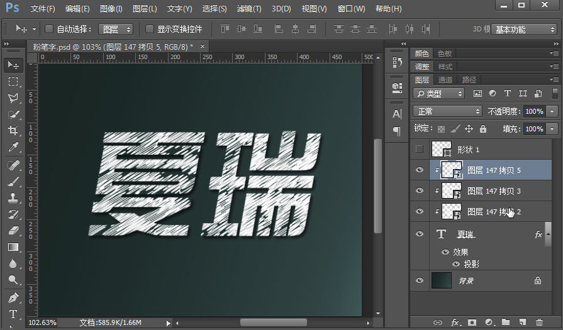Select the Quick Selection tool

[x=13, y=114]
